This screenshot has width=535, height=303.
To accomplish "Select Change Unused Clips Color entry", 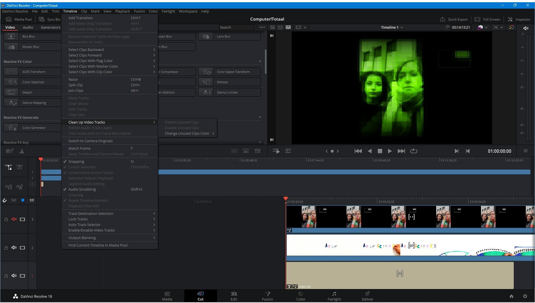I will [187, 134].
